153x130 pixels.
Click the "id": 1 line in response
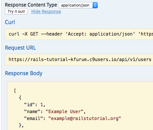pos(35,105)
